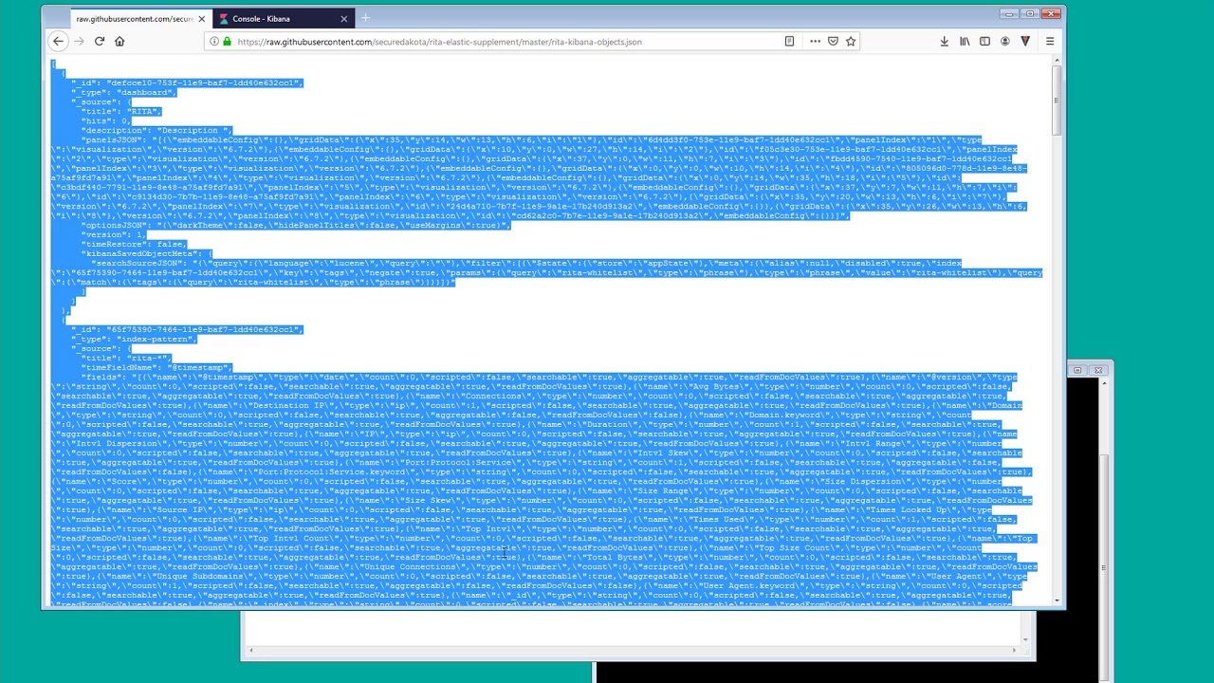Click the background window's horizontal scroll-left arrow

[251, 650]
